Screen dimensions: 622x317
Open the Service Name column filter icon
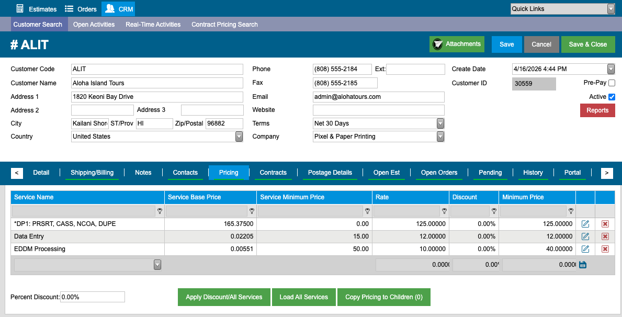pyautogui.click(x=160, y=211)
